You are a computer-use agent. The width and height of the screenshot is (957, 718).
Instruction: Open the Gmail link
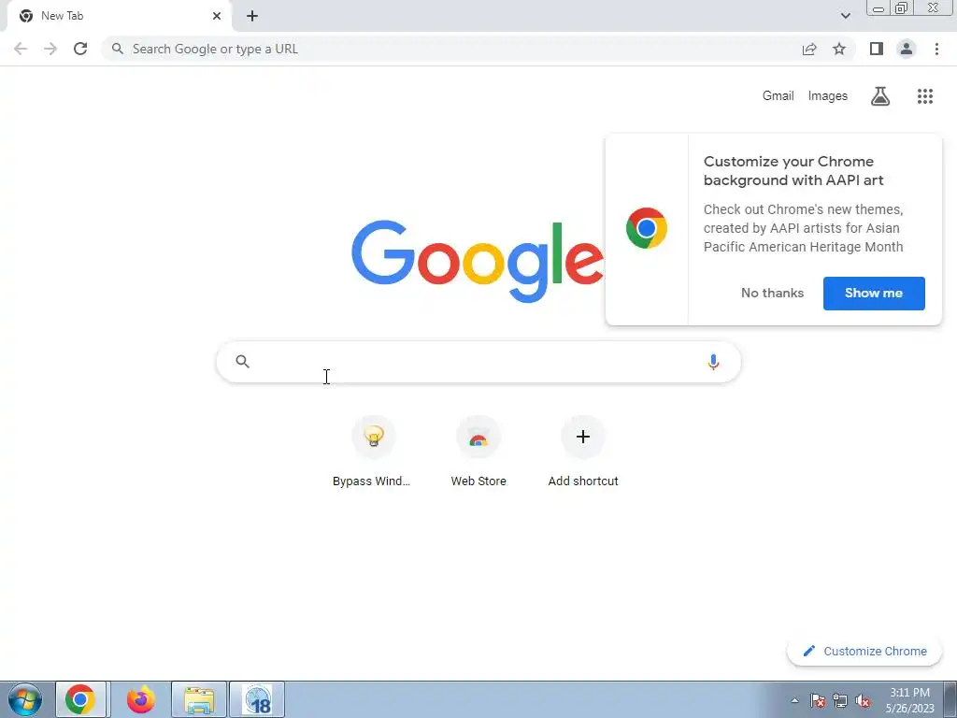click(x=778, y=96)
